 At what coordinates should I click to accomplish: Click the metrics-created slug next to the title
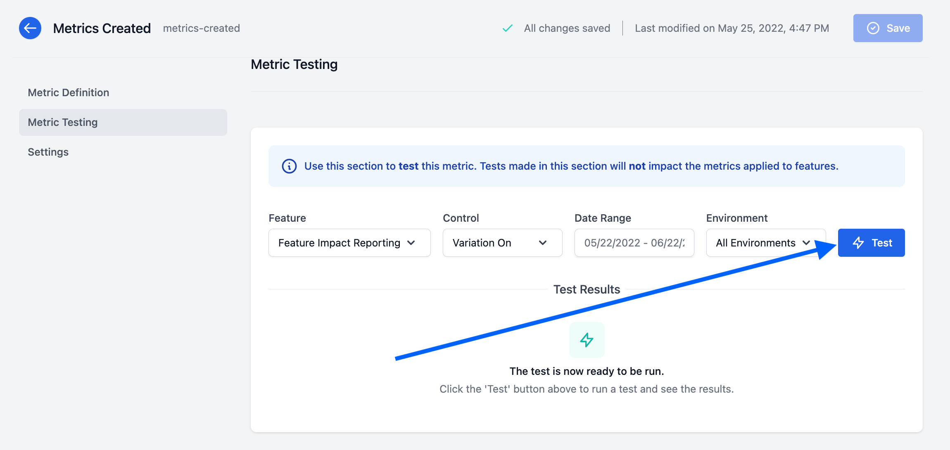point(202,28)
